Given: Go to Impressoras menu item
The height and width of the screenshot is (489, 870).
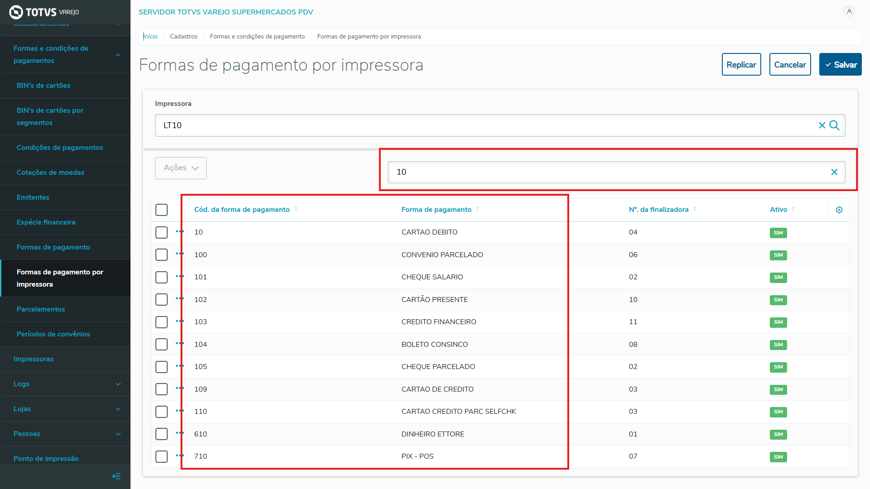Looking at the screenshot, I should tap(34, 359).
